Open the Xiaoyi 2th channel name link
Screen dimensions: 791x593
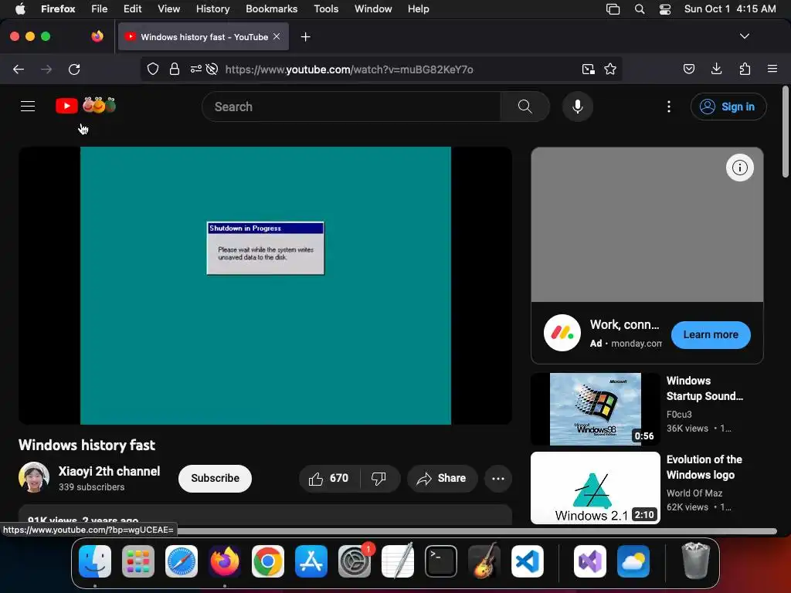[x=109, y=471]
